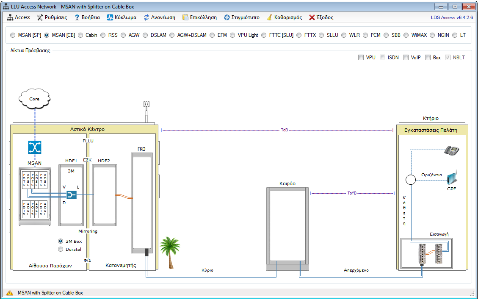The image size is (478, 300).
Task: Click the warning icon in status bar
Action: (10, 293)
